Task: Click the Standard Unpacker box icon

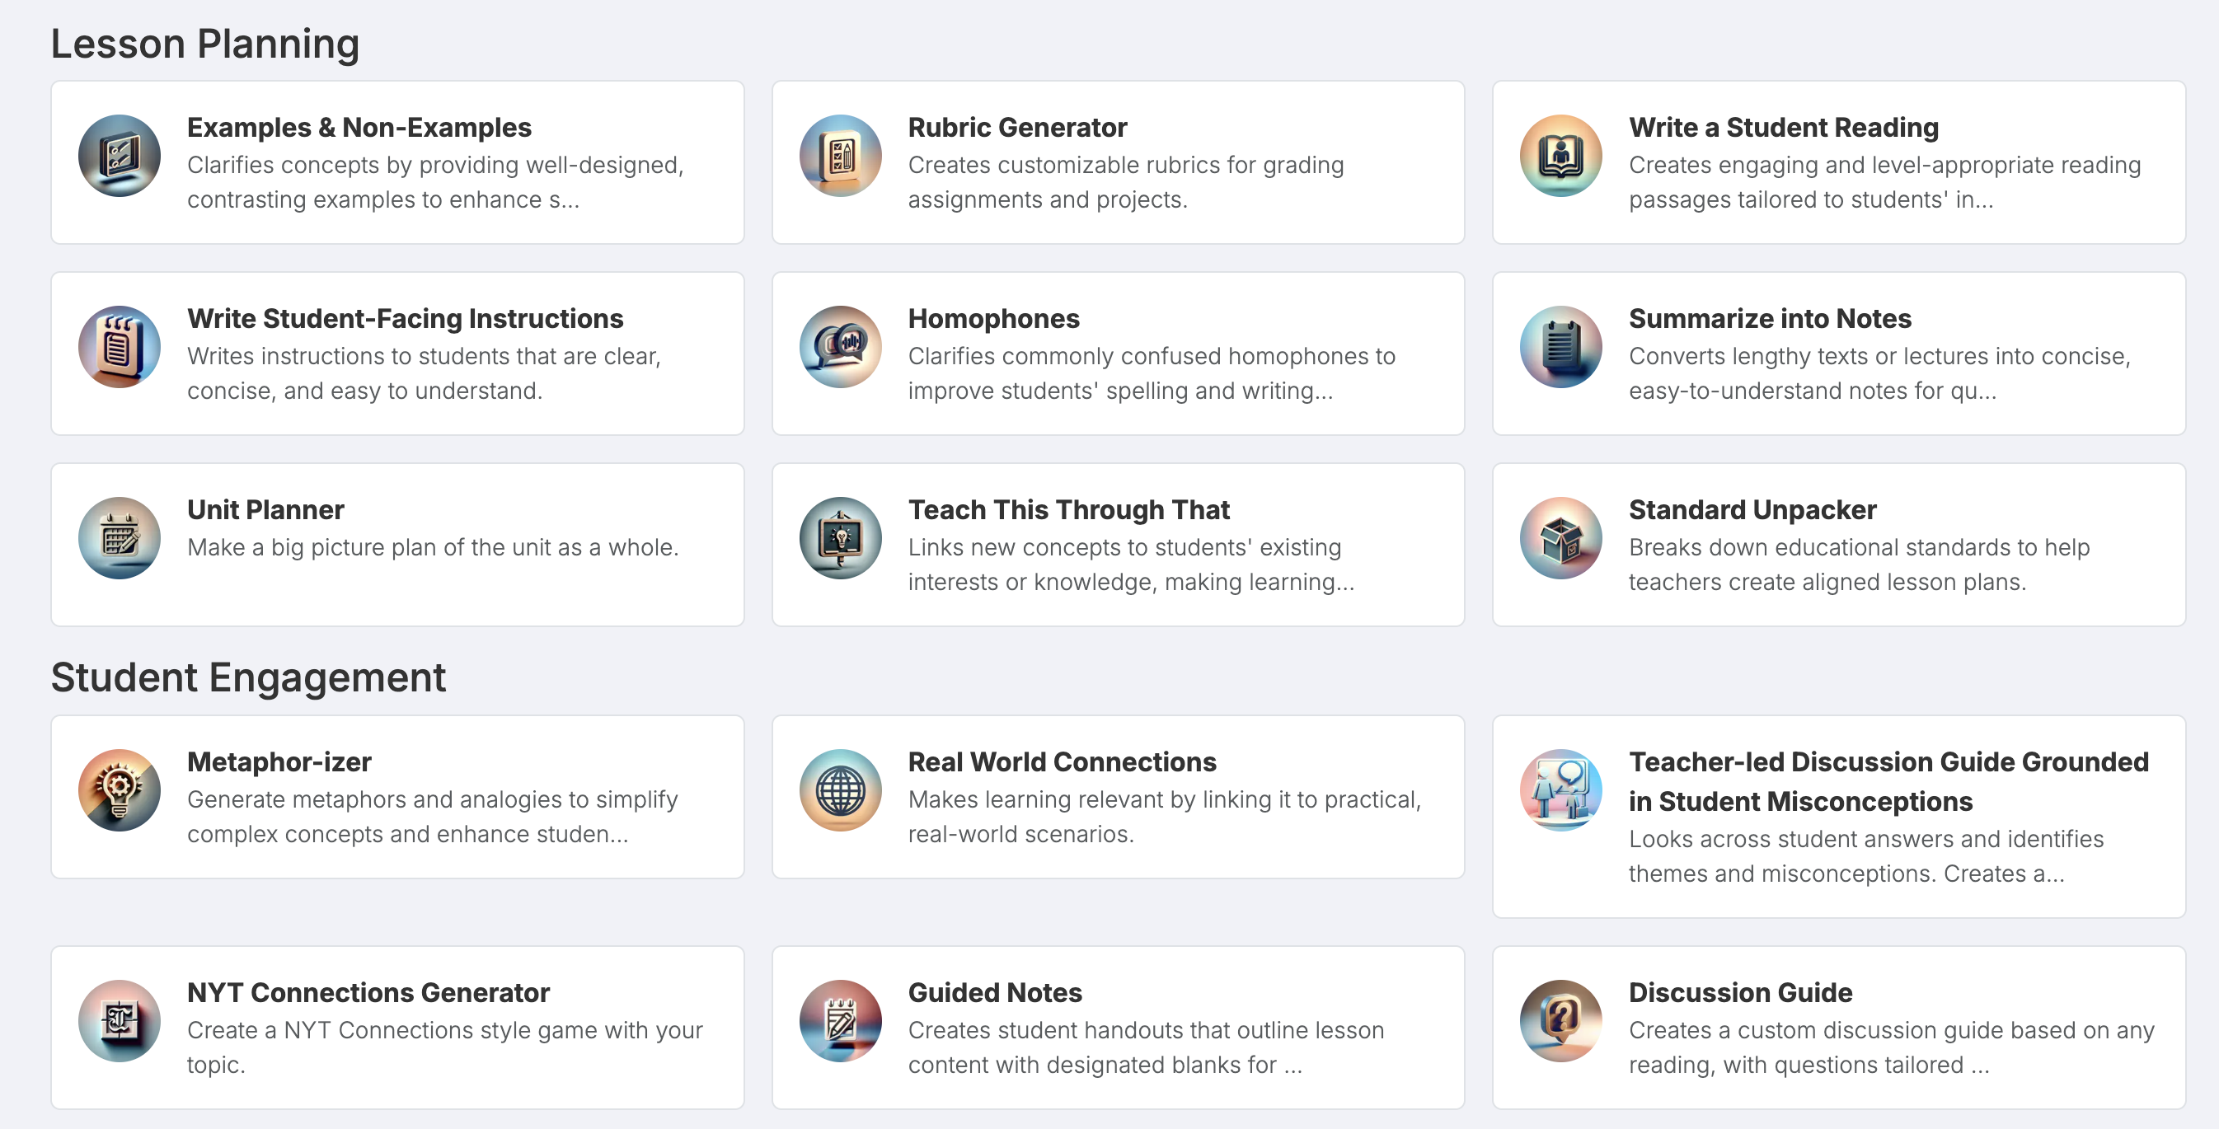Action: click(1561, 537)
